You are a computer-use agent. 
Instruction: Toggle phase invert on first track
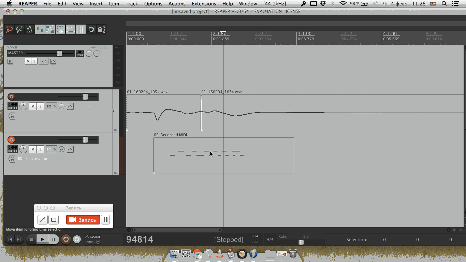click(61, 106)
